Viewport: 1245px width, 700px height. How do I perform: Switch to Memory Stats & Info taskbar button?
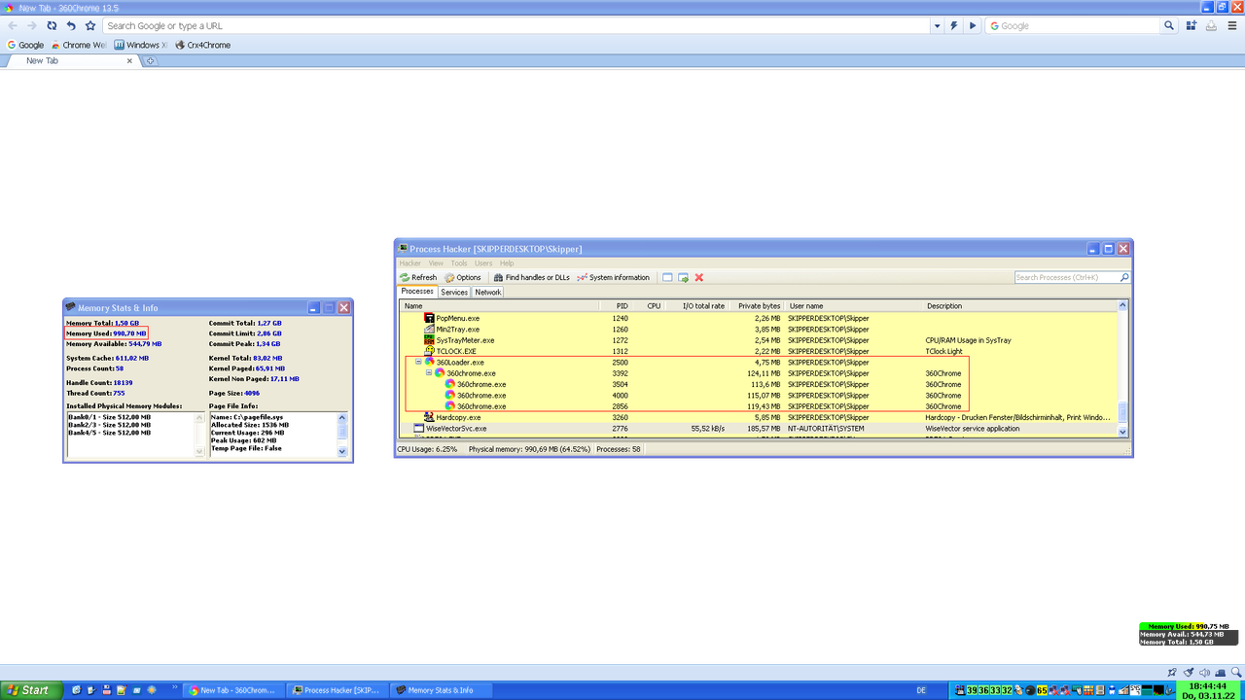click(442, 690)
